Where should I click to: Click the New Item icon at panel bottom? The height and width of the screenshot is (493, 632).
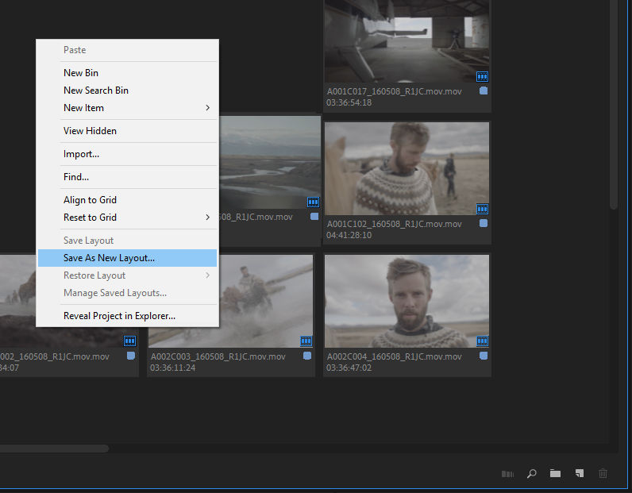[579, 473]
